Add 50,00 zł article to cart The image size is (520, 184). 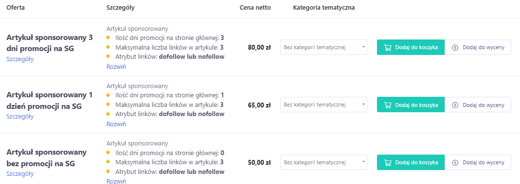411,162
